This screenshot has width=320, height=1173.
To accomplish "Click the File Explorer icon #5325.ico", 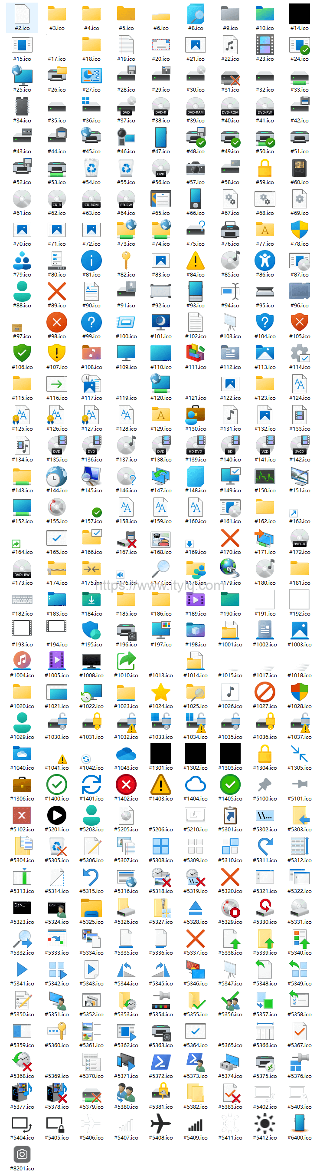I will [x=91, y=908].
